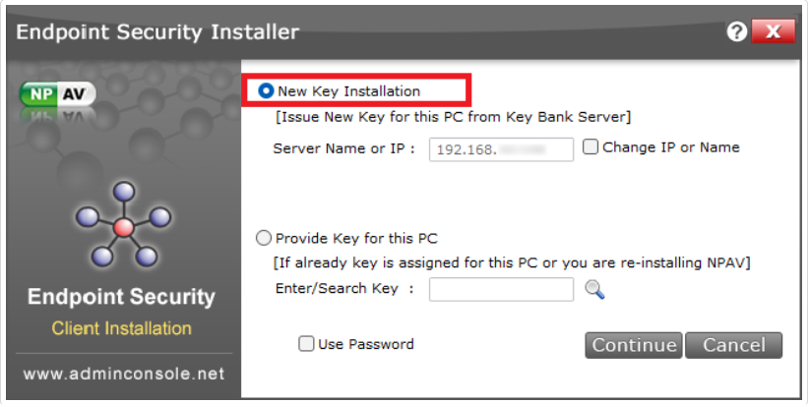Image resolution: width=809 pixels, height=404 pixels.
Task: Click the help question mark icon
Action: (737, 32)
